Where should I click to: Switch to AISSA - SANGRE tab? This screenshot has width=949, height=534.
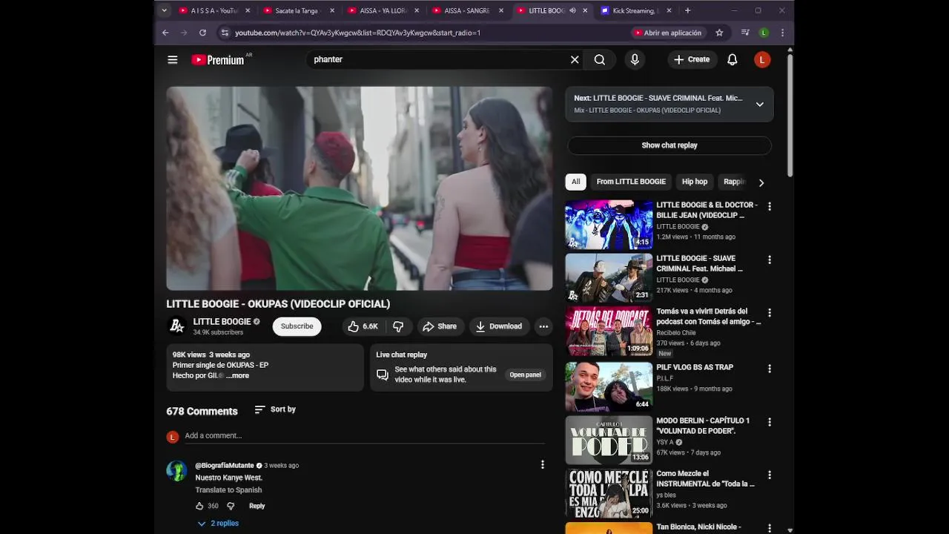point(466,10)
